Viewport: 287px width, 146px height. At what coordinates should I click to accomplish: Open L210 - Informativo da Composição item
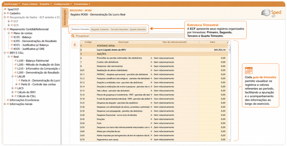[x=38, y=69]
